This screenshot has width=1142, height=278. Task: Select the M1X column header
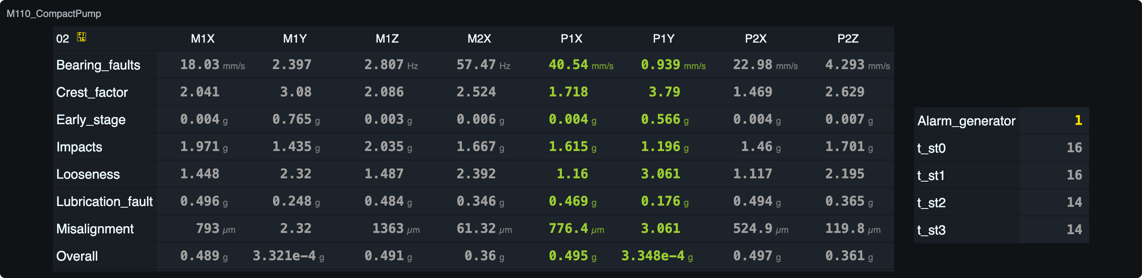(x=203, y=38)
